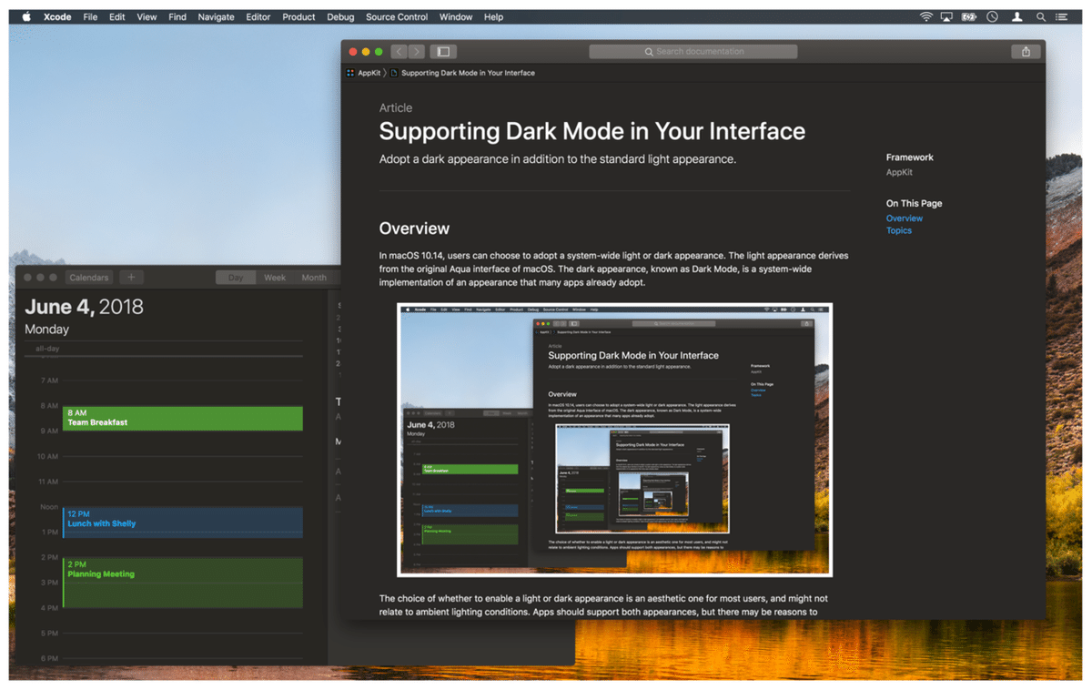Zoom the documentation window with green button

click(x=379, y=52)
